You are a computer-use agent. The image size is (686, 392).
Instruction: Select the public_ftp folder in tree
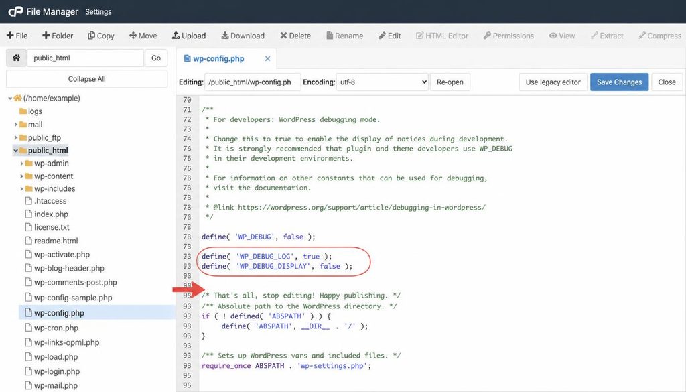click(x=40, y=137)
